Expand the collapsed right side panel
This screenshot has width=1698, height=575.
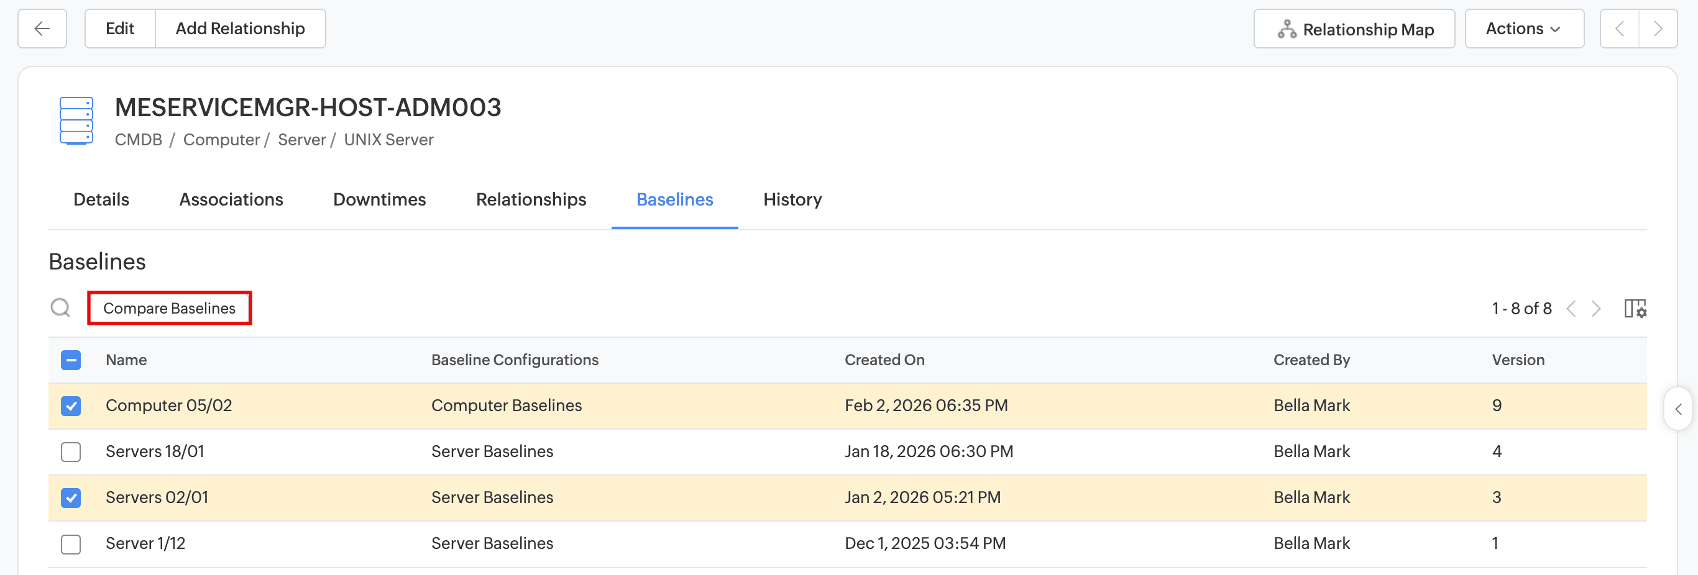click(1678, 409)
